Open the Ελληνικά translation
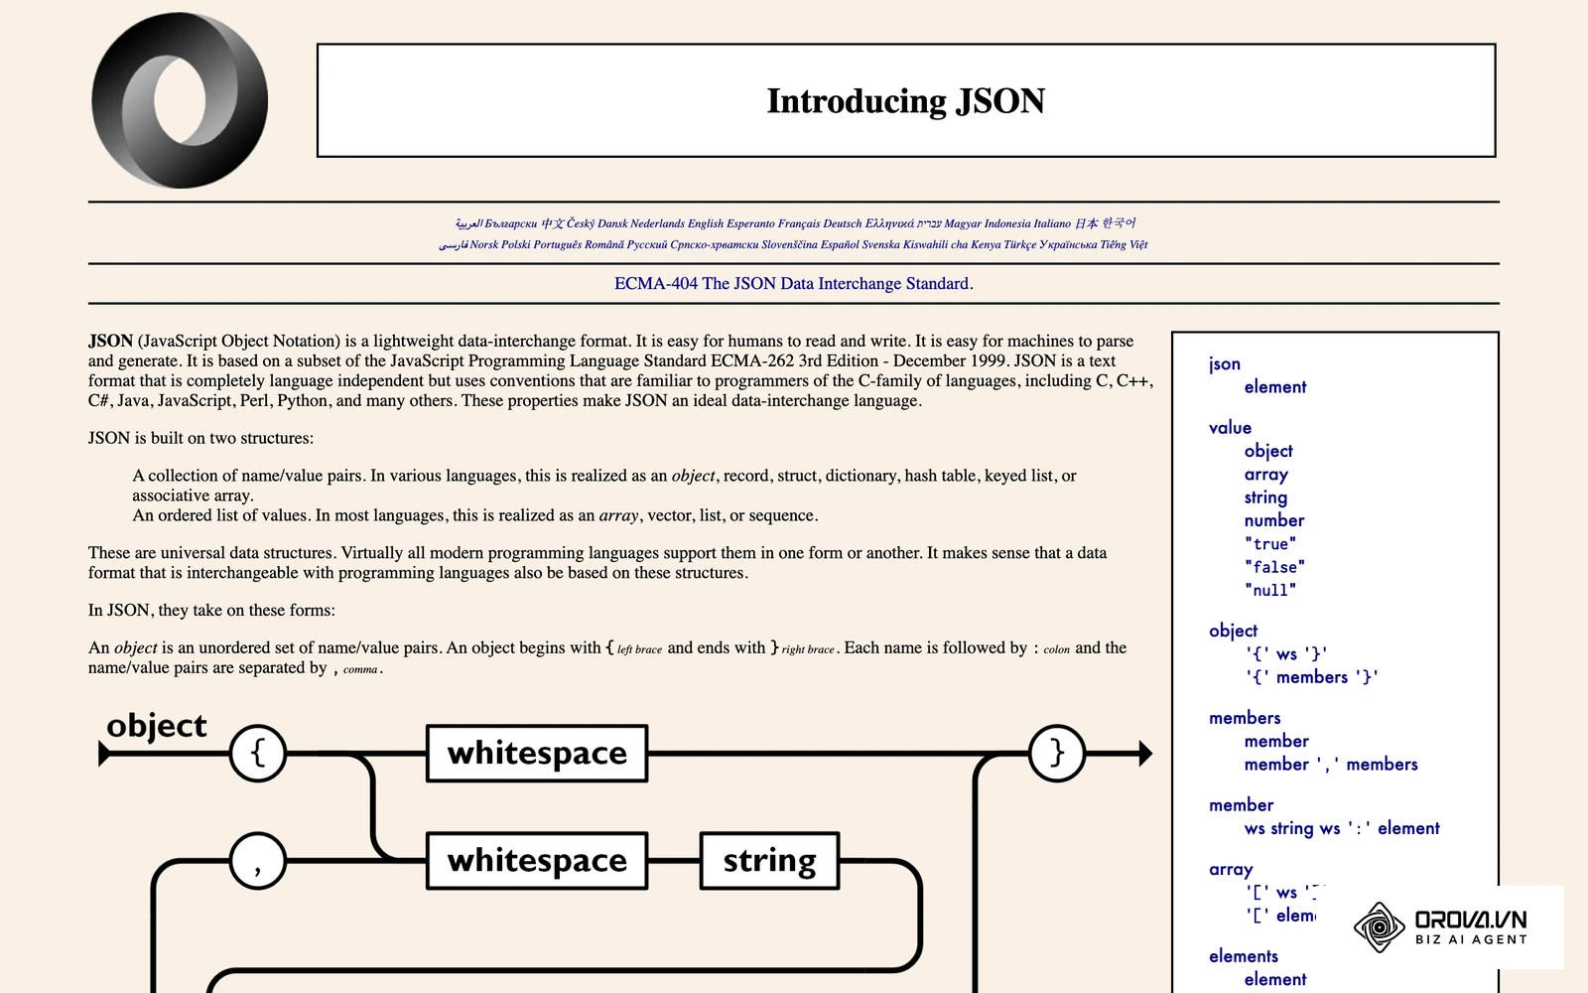 click(x=890, y=223)
